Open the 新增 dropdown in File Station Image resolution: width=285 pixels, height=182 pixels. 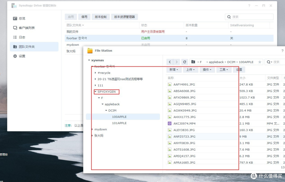pyautogui.click(x=173, y=70)
